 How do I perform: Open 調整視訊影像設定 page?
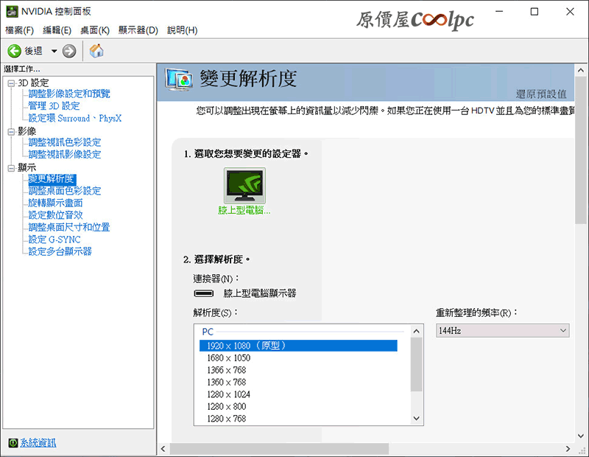tap(65, 154)
